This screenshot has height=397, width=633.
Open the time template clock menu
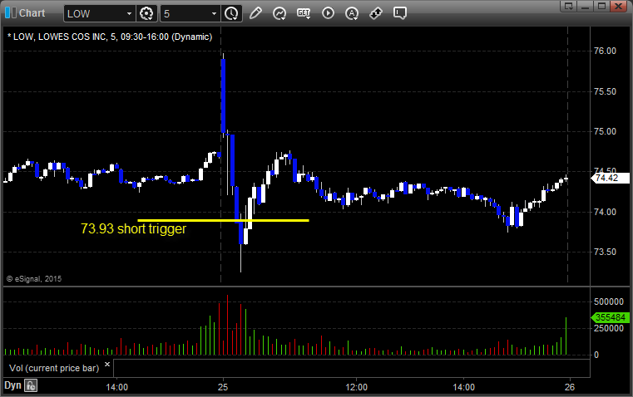tap(231, 13)
